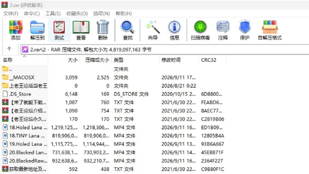
Task: Click the size value 1,090
Action: [x=71, y=111]
